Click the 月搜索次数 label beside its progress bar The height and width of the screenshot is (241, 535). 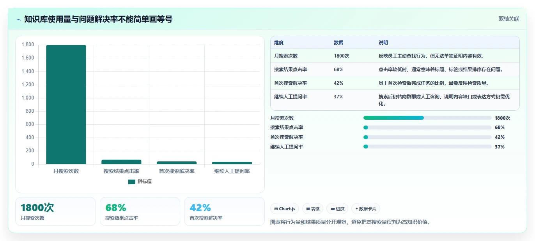282,118
